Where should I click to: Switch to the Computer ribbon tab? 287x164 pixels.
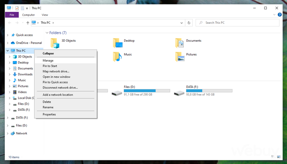tap(28, 15)
